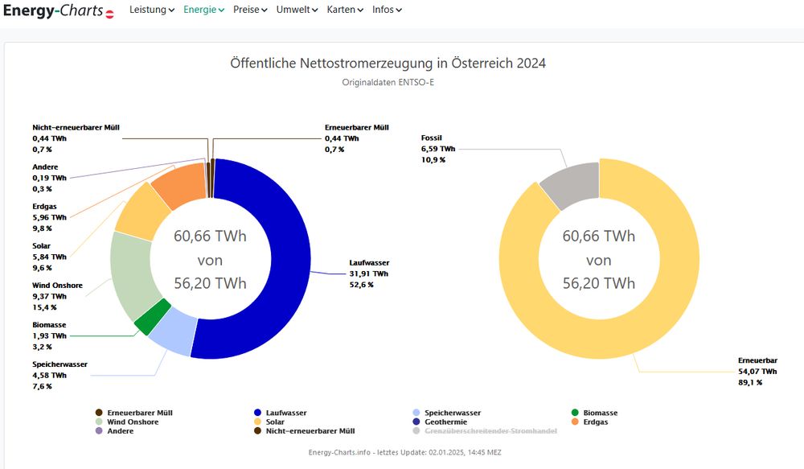Click the Fossil 6,59 TWh data label
Image resolution: width=804 pixels, height=469 pixels.
click(438, 149)
